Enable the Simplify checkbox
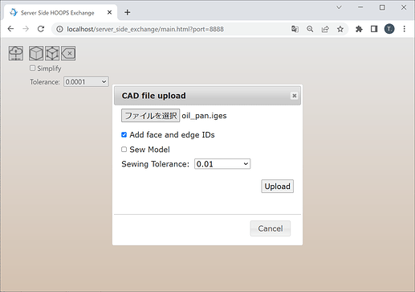Viewport: 415px width, 292px height. coord(32,68)
